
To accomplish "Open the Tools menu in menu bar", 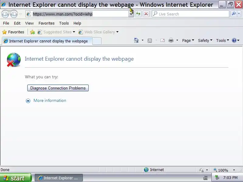I will click(64, 23).
